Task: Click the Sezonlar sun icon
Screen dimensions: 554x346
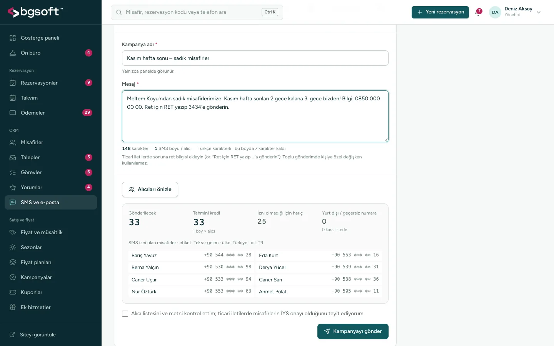Action: [13, 247]
